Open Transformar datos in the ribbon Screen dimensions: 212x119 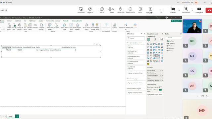(x=50, y=26)
